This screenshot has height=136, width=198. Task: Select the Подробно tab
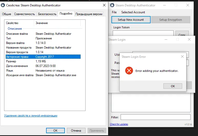tap(66, 14)
